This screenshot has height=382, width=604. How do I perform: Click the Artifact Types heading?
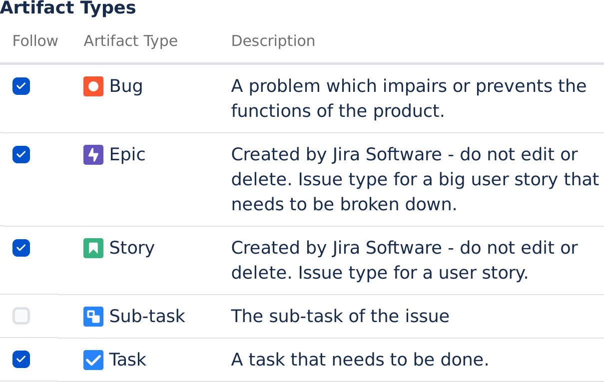(68, 8)
